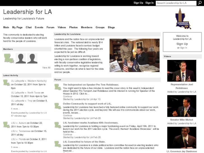Open the Chat section
The height and width of the screenshot is (153, 204).
pyautogui.click(x=29, y=27)
